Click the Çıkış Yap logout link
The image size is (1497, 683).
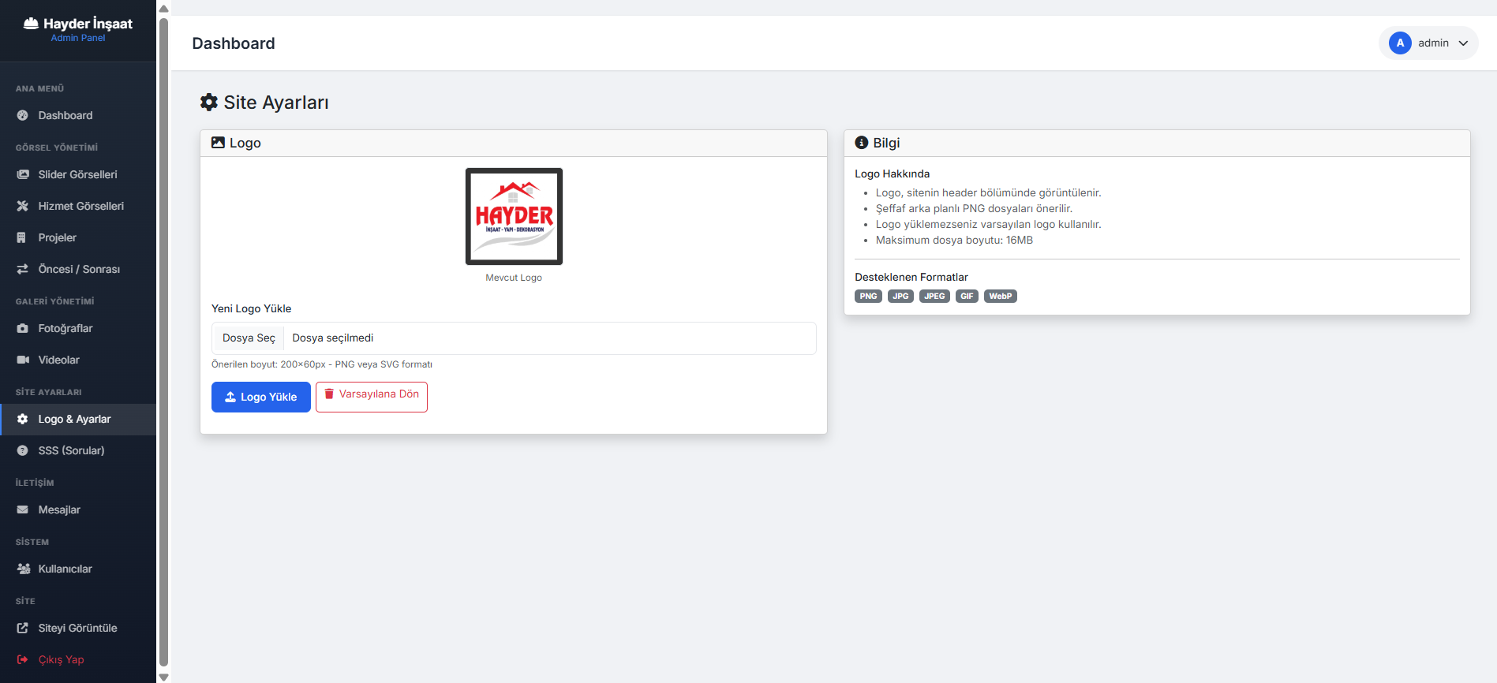click(x=78, y=659)
